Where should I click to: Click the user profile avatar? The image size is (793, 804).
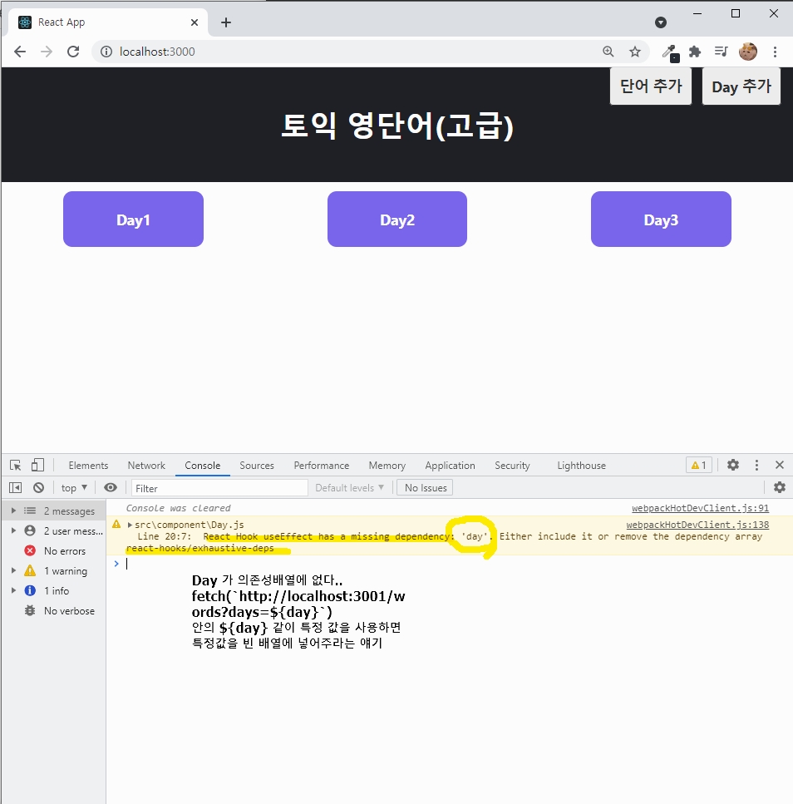click(748, 52)
